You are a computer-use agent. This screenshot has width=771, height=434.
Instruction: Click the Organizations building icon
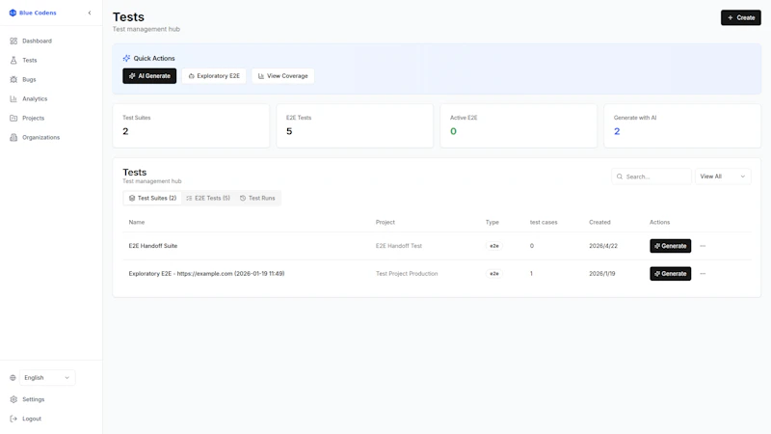(x=13, y=137)
